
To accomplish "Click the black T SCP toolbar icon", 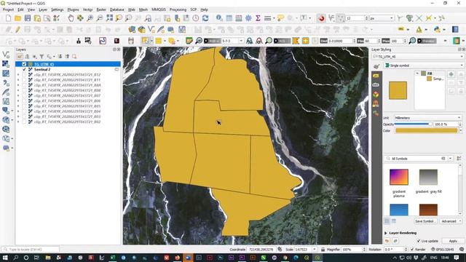I will pyautogui.click(x=116, y=41).
